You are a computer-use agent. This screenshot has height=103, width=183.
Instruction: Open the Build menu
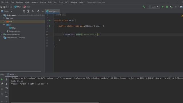(x=50, y=2)
